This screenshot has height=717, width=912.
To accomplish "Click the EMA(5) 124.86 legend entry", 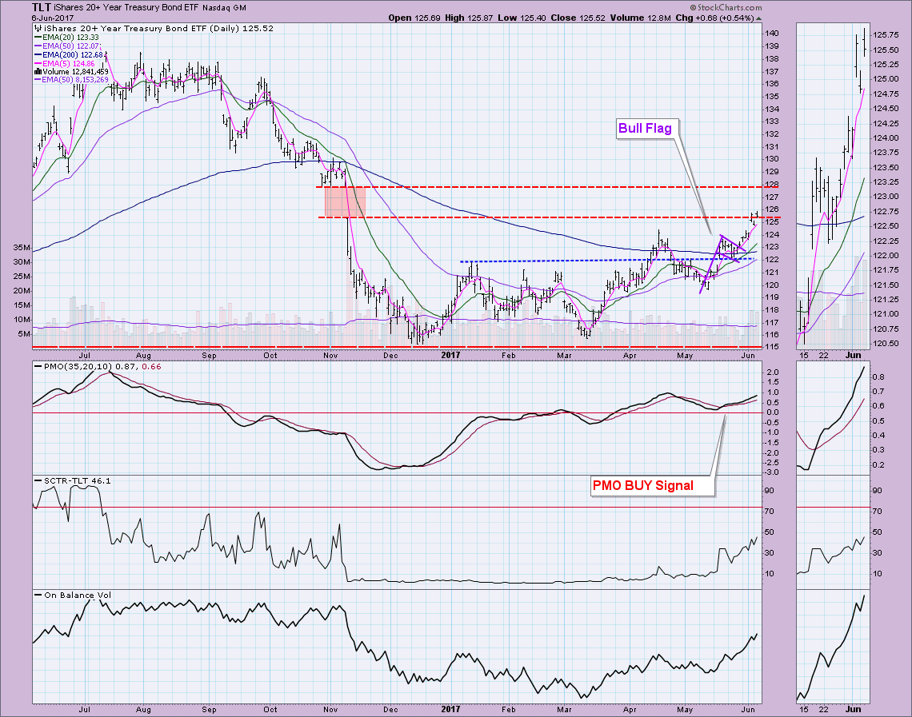I will (x=65, y=63).
